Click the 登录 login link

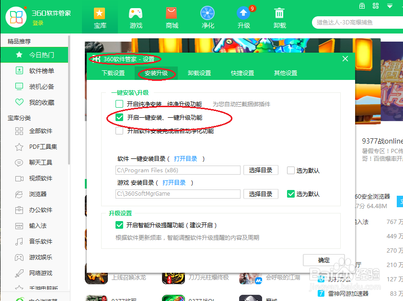[x=38, y=23]
